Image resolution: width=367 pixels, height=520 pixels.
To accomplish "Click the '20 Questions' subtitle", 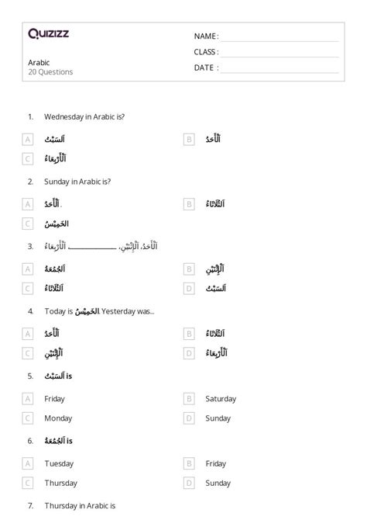I will pos(50,72).
